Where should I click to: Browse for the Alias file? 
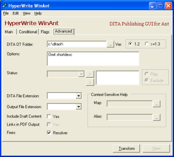[157, 117]
